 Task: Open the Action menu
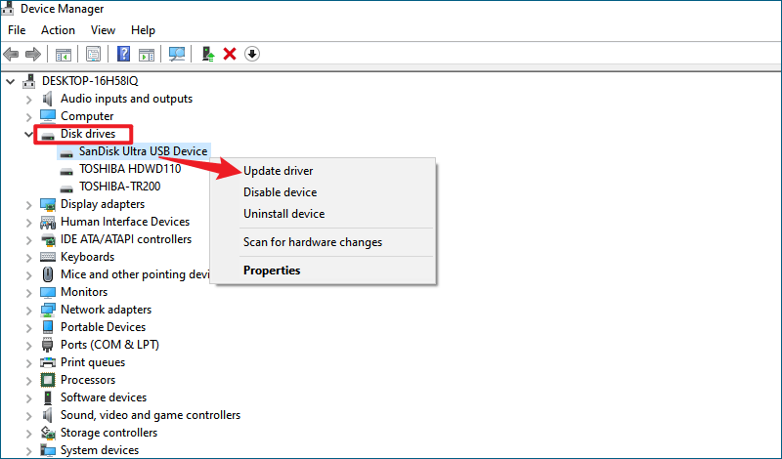(x=58, y=30)
